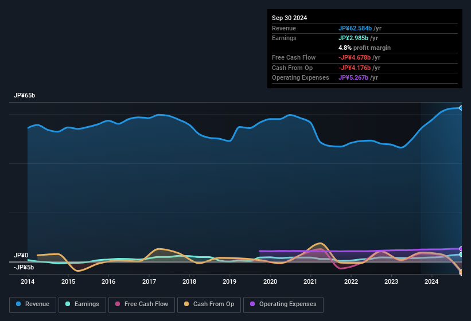The width and height of the screenshot is (471, 321).
Task: Click the 2014 x-axis label
Action: tap(28, 281)
